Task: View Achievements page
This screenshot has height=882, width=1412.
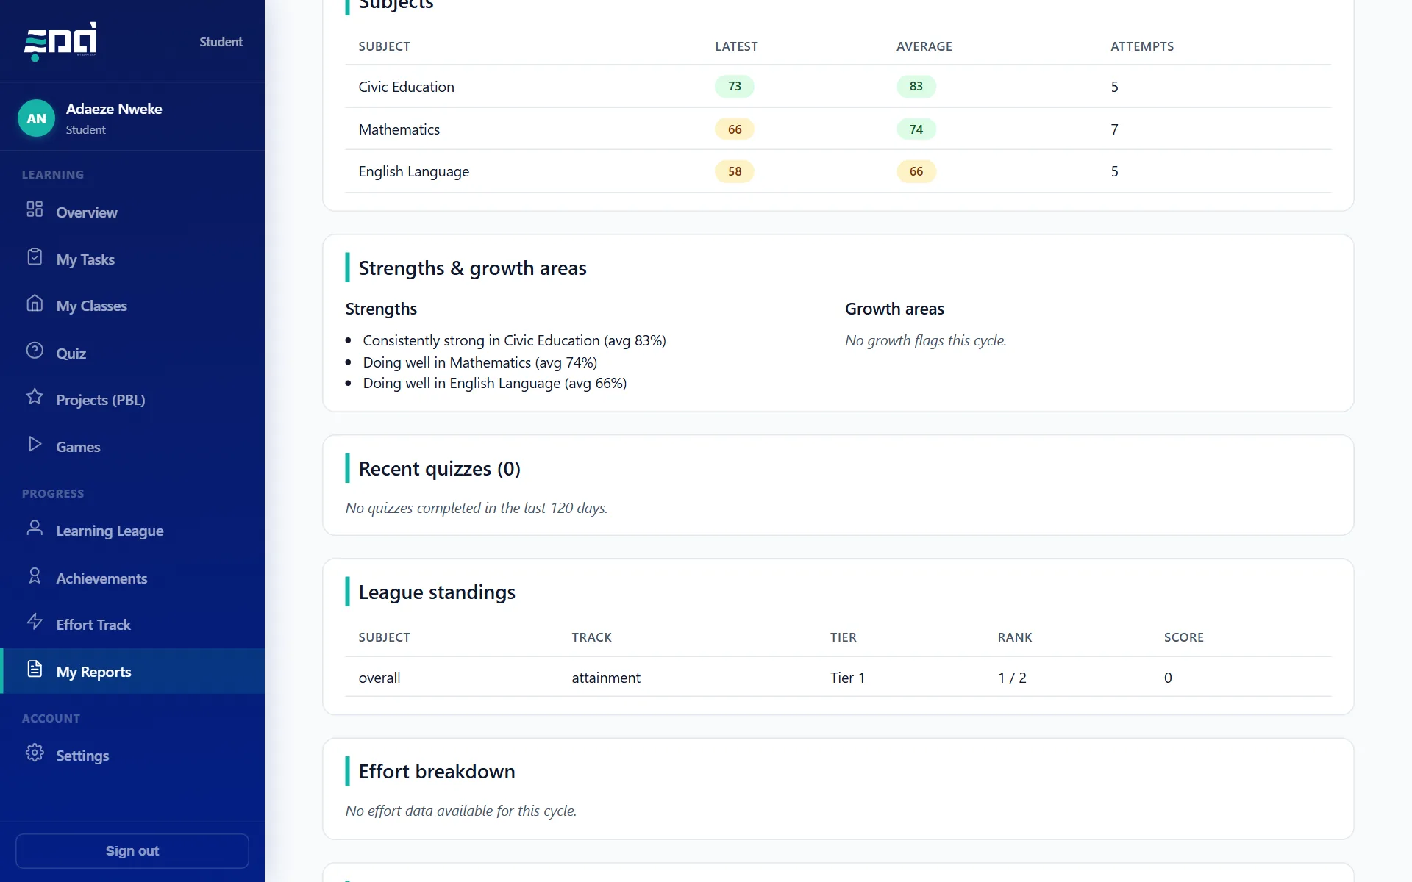Action: click(132, 578)
